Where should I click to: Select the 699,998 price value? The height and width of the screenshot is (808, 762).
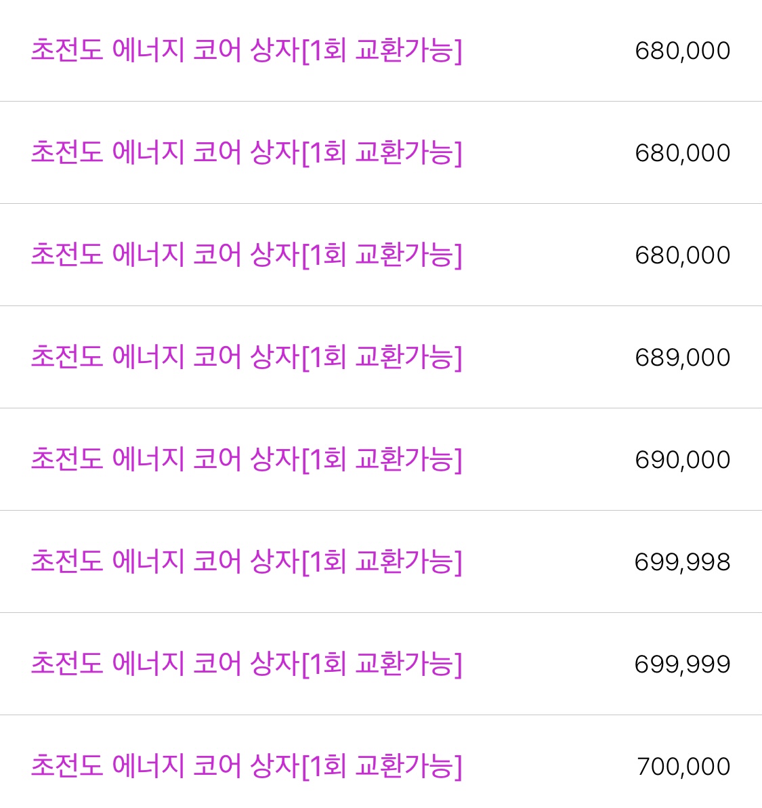[682, 562]
